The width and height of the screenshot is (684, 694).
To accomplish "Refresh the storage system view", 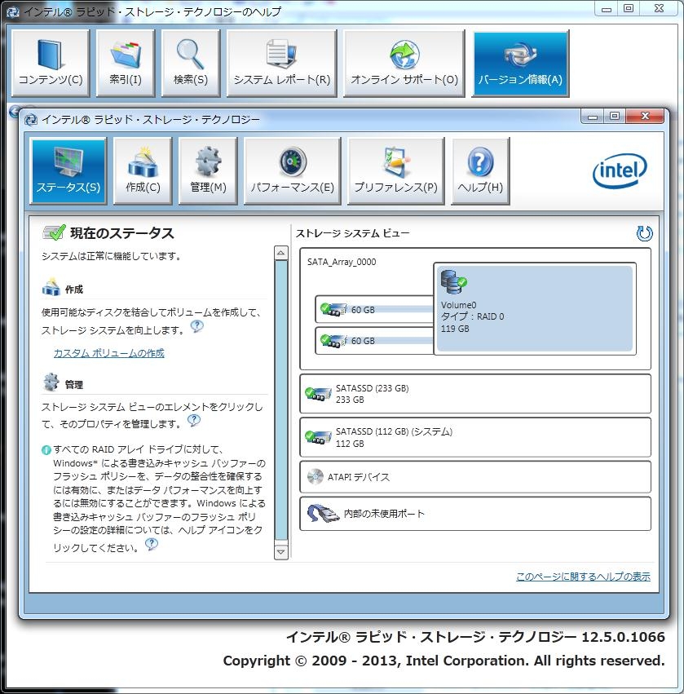I will 644,233.
